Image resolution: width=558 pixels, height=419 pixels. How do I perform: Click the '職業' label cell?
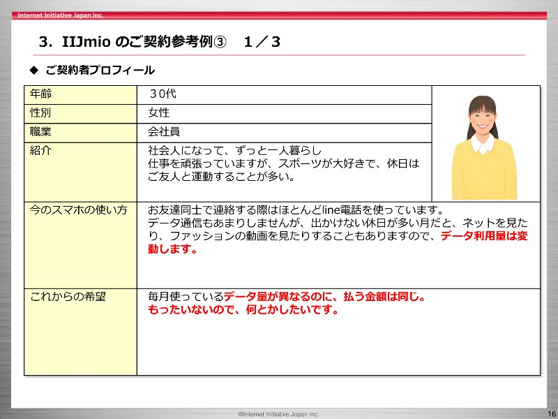pos(80,133)
